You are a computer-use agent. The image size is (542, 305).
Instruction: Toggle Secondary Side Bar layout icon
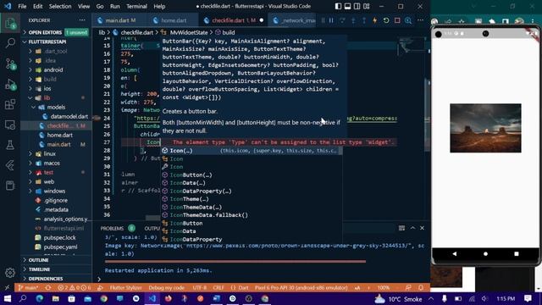[x=357, y=6]
